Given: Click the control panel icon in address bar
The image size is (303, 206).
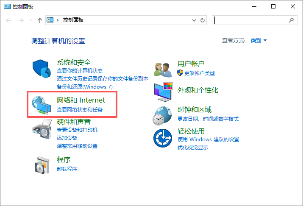Looking at the screenshot, I should 50,20.
